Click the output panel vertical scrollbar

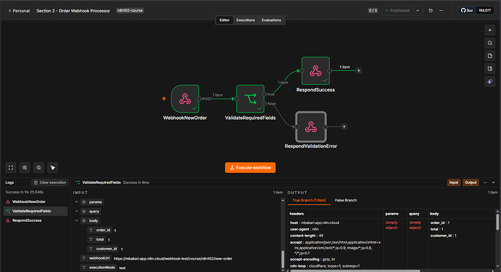click(497, 221)
